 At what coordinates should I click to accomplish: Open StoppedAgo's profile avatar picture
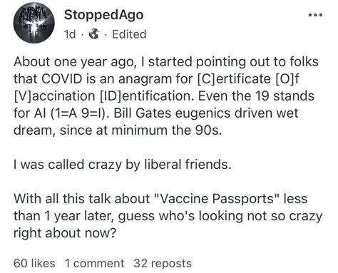[x=34, y=23]
